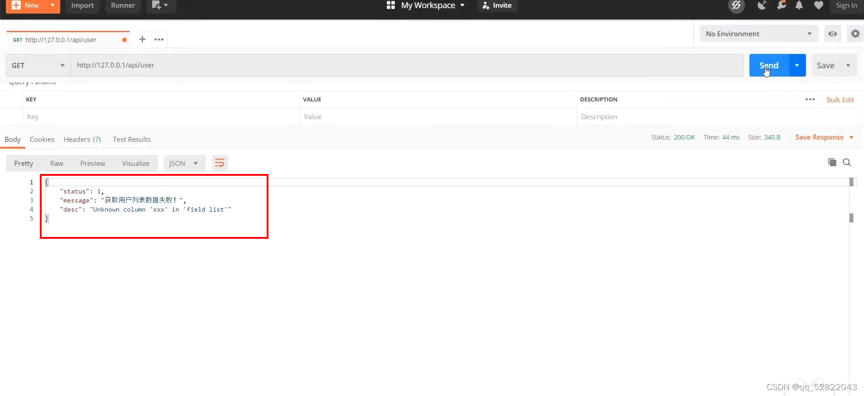Select the GET http://127.0.0.1/api/user request tab
This screenshot has width=864, height=396.
coord(68,40)
